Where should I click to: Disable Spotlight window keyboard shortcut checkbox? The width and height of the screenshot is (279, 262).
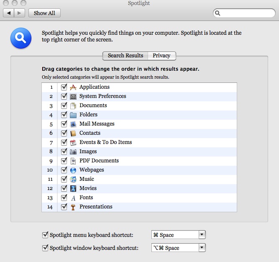(x=45, y=248)
